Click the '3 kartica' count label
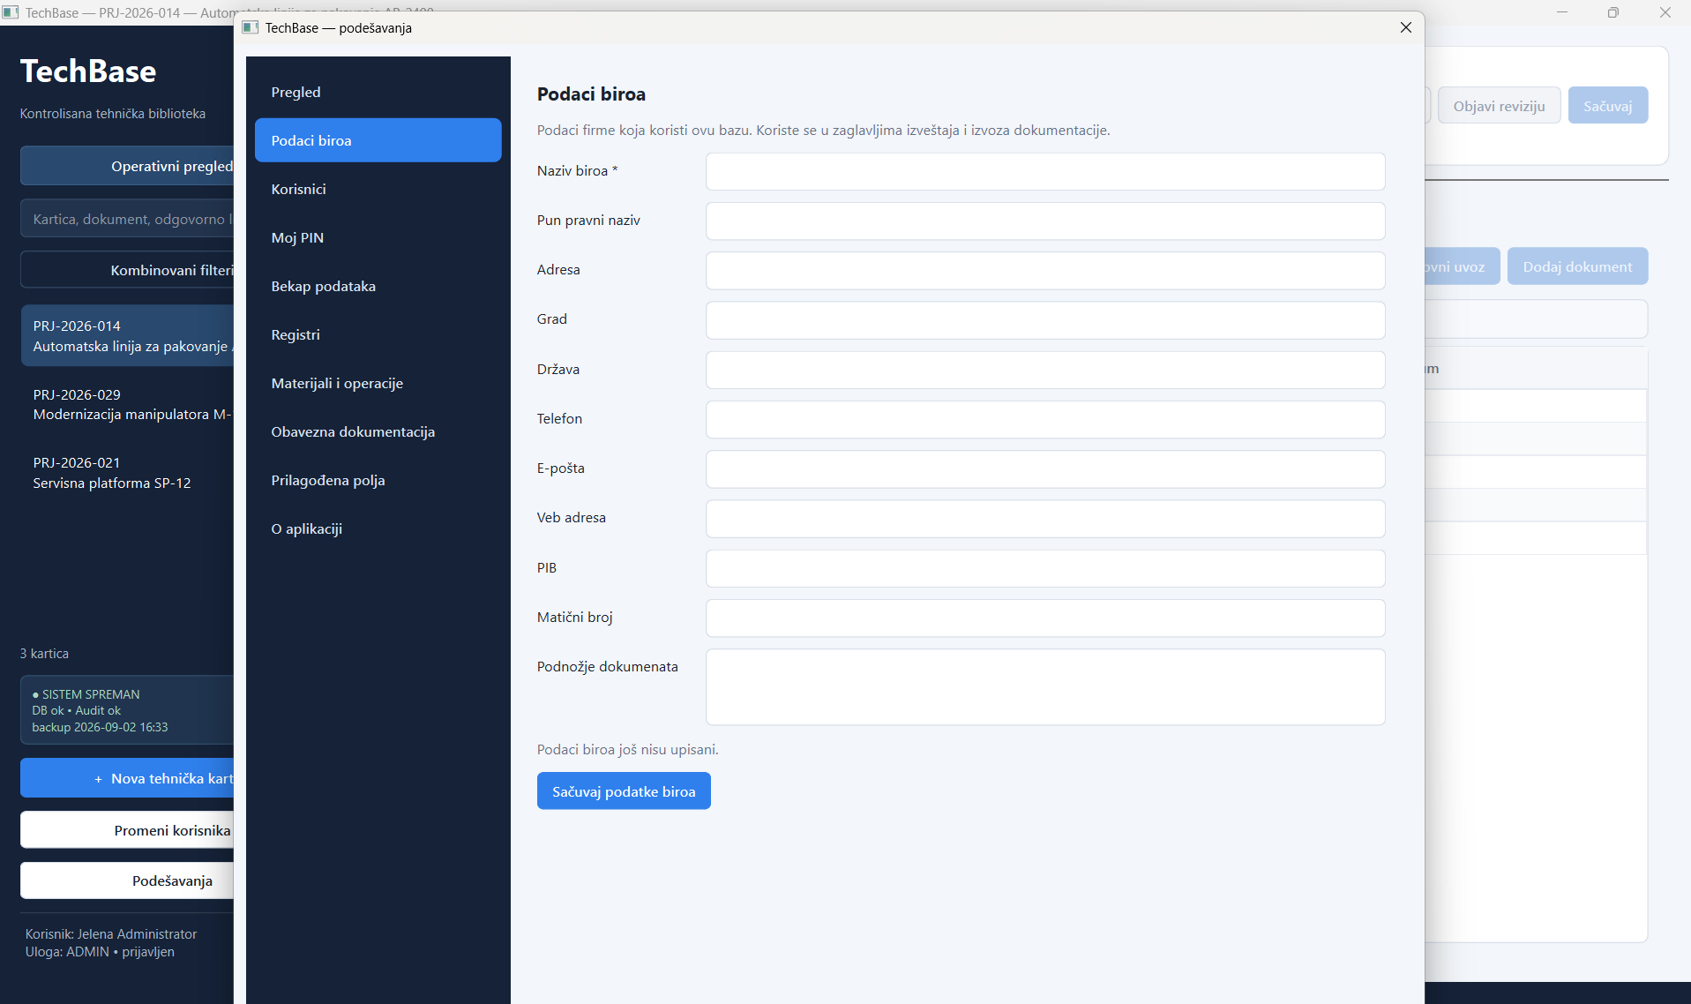Viewport: 1691px width, 1004px height. [44, 654]
